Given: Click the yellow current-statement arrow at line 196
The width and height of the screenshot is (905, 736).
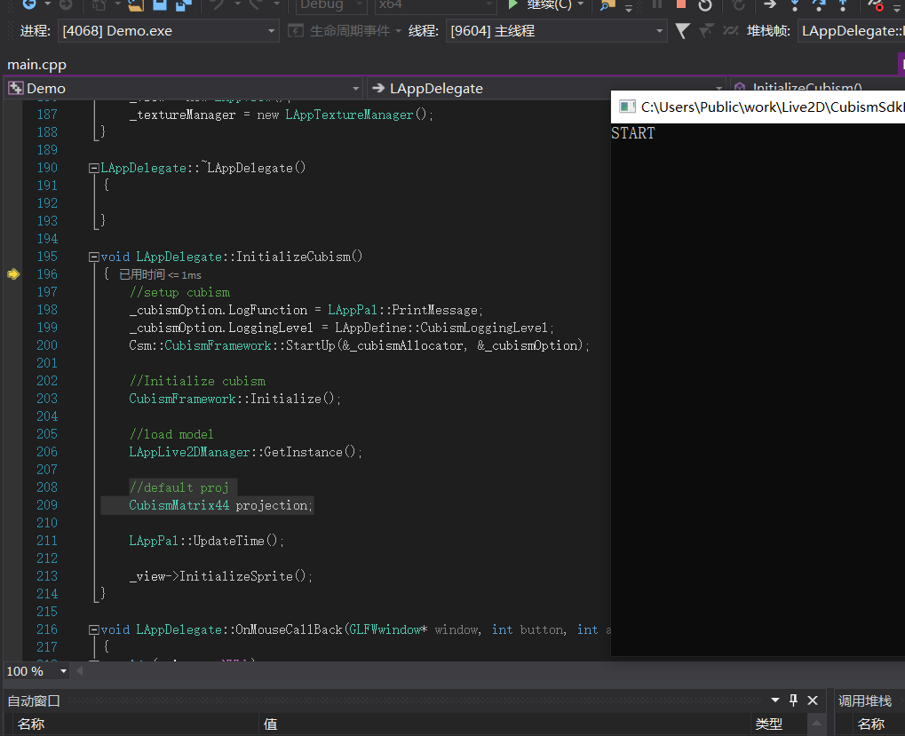Looking at the screenshot, I should pyautogui.click(x=12, y=274).
